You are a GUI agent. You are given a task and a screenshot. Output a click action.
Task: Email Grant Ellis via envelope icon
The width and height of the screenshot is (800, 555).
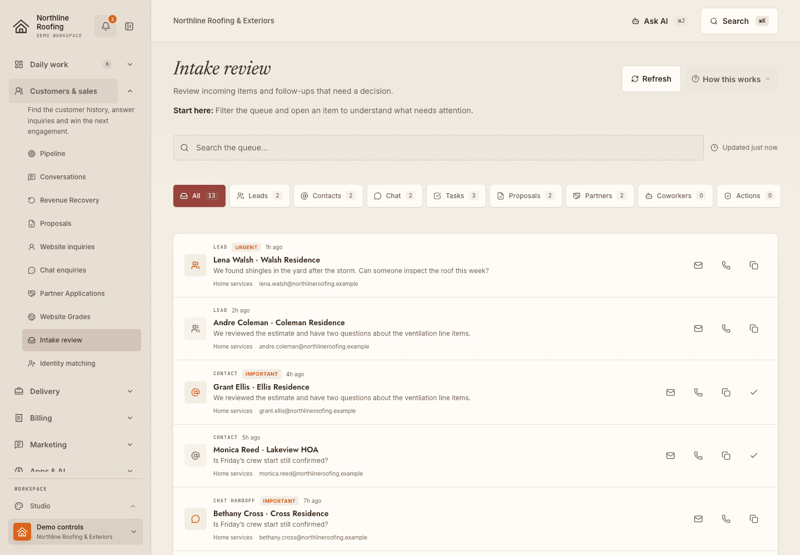[x=671, y=392]
